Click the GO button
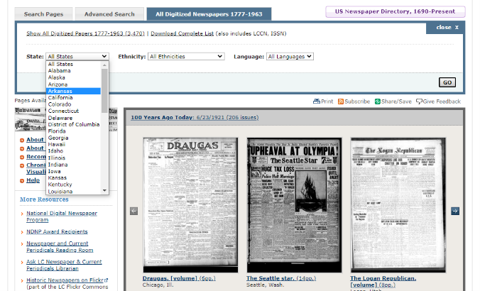The image size is (480, 291). [x=447, y=82]
